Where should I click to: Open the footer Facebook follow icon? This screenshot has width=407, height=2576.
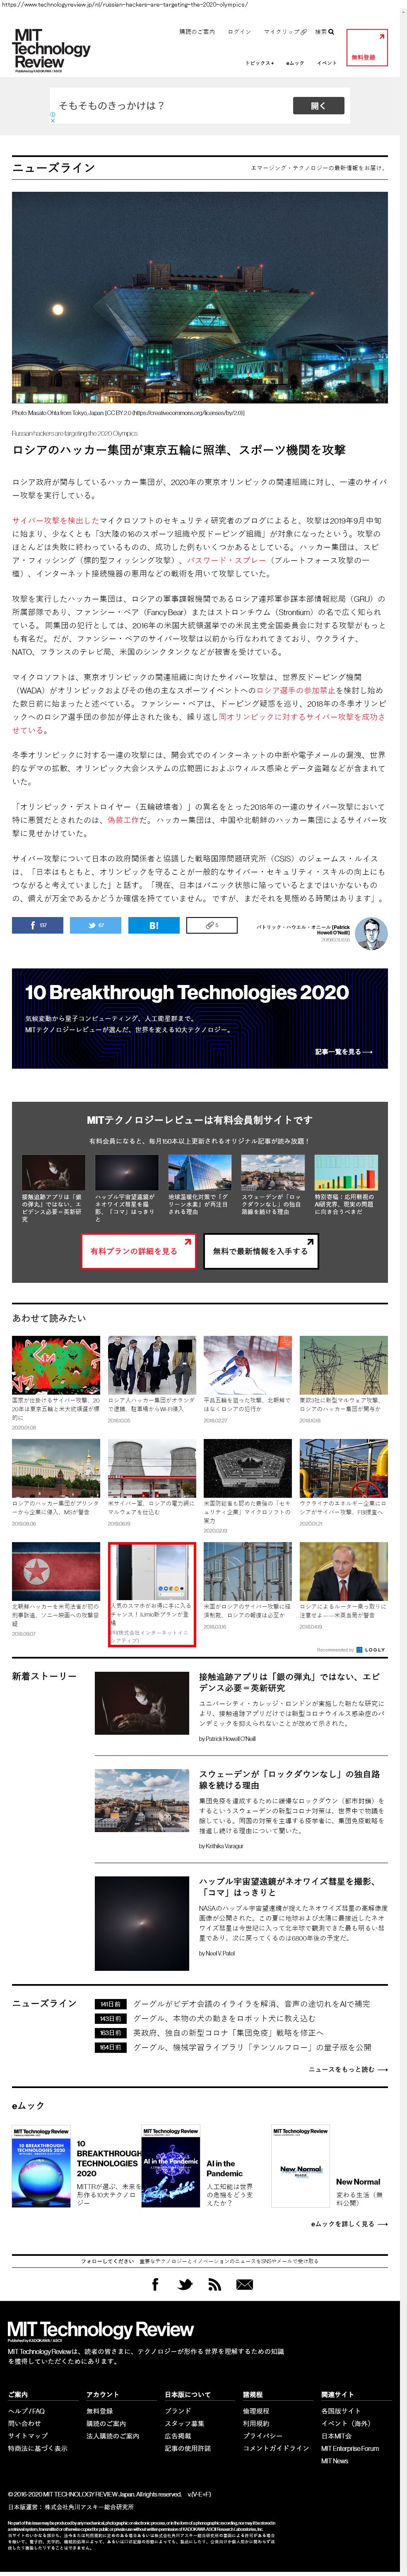click(x=155, y=2285)
